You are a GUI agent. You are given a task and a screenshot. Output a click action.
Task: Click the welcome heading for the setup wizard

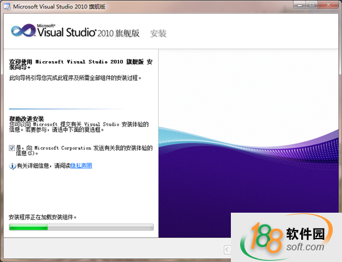81,64
